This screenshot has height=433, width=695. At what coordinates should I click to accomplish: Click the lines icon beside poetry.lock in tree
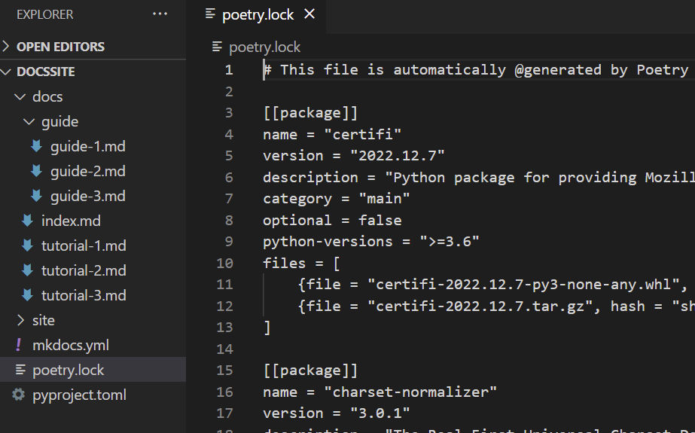coord(20,369)
